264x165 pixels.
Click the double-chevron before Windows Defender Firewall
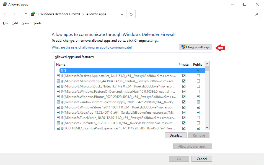pyautogui.click(x=37, y=14)
